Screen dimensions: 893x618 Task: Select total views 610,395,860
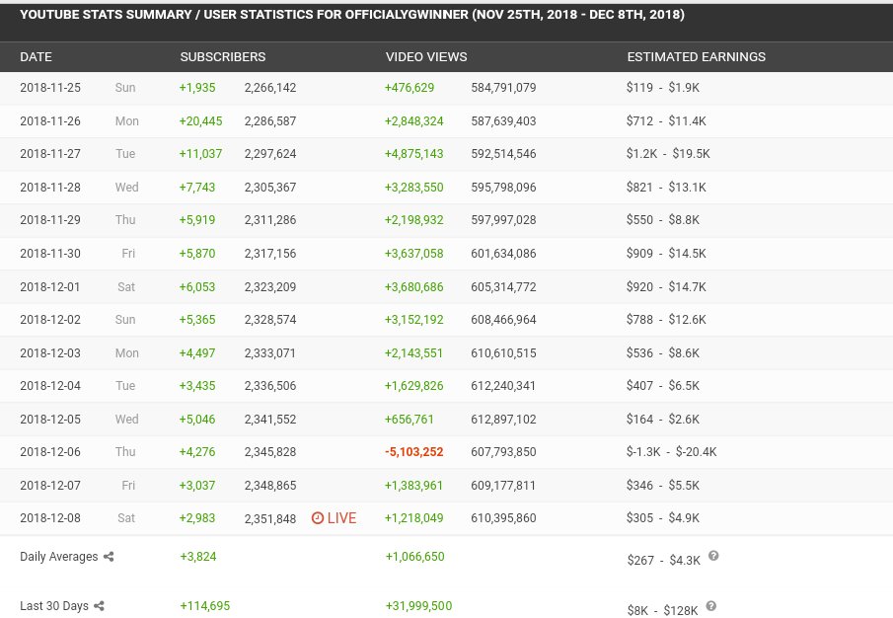[503, 517]
